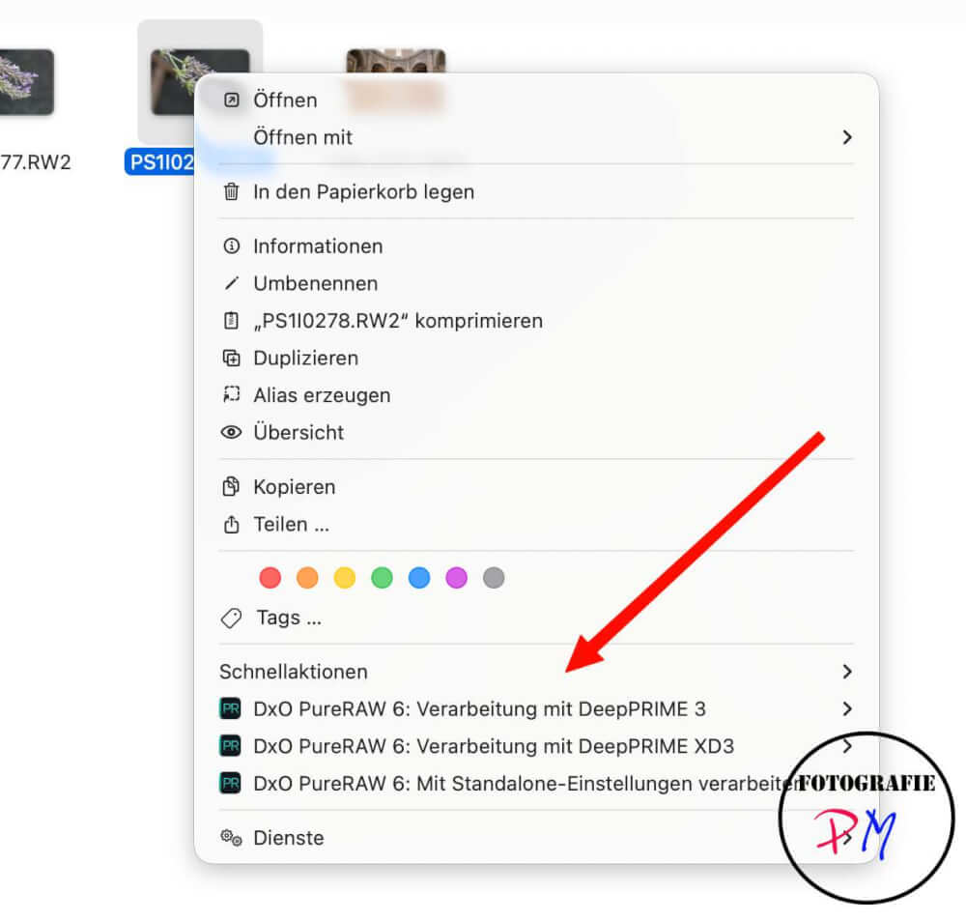Click the DeepPRIME 3 PureRAW icon
This screenshot has height=921, width=966.
(x=231, y=708)
